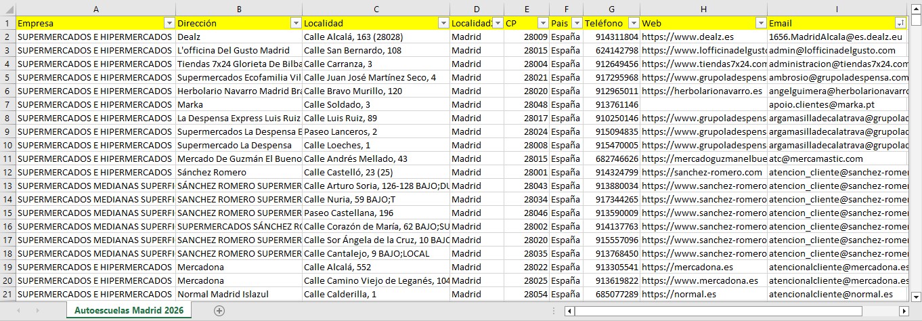The height and width of the screenshot is (321, 922).
Task: Select the cell with Calle San Bernardo, 108
Action: click(376, 50)
